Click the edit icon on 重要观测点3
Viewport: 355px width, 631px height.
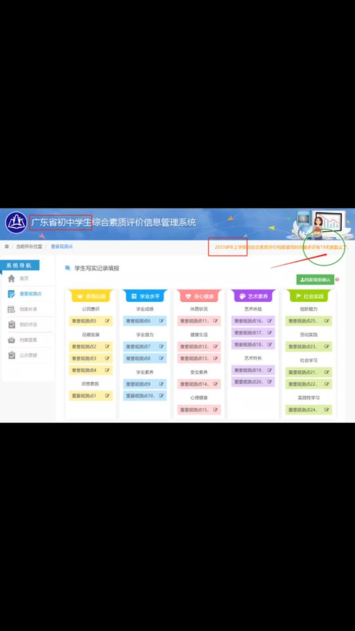pyautogui.click(x=107, y=358)
